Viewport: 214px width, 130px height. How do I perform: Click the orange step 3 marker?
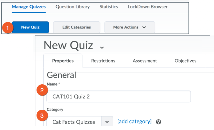pos(42,116)
